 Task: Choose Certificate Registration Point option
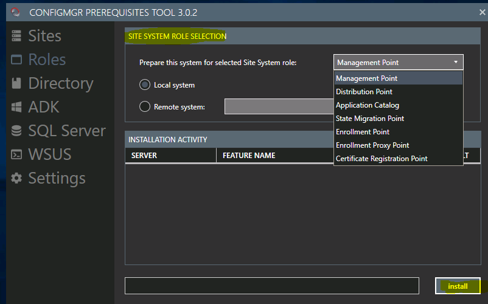click(399, 159)
